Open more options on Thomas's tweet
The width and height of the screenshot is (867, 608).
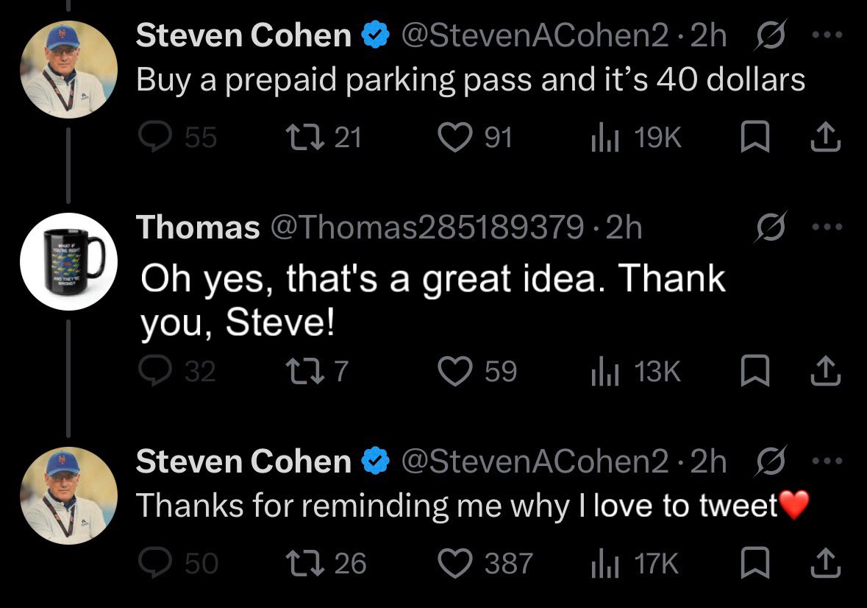click(x=827, y=227)
